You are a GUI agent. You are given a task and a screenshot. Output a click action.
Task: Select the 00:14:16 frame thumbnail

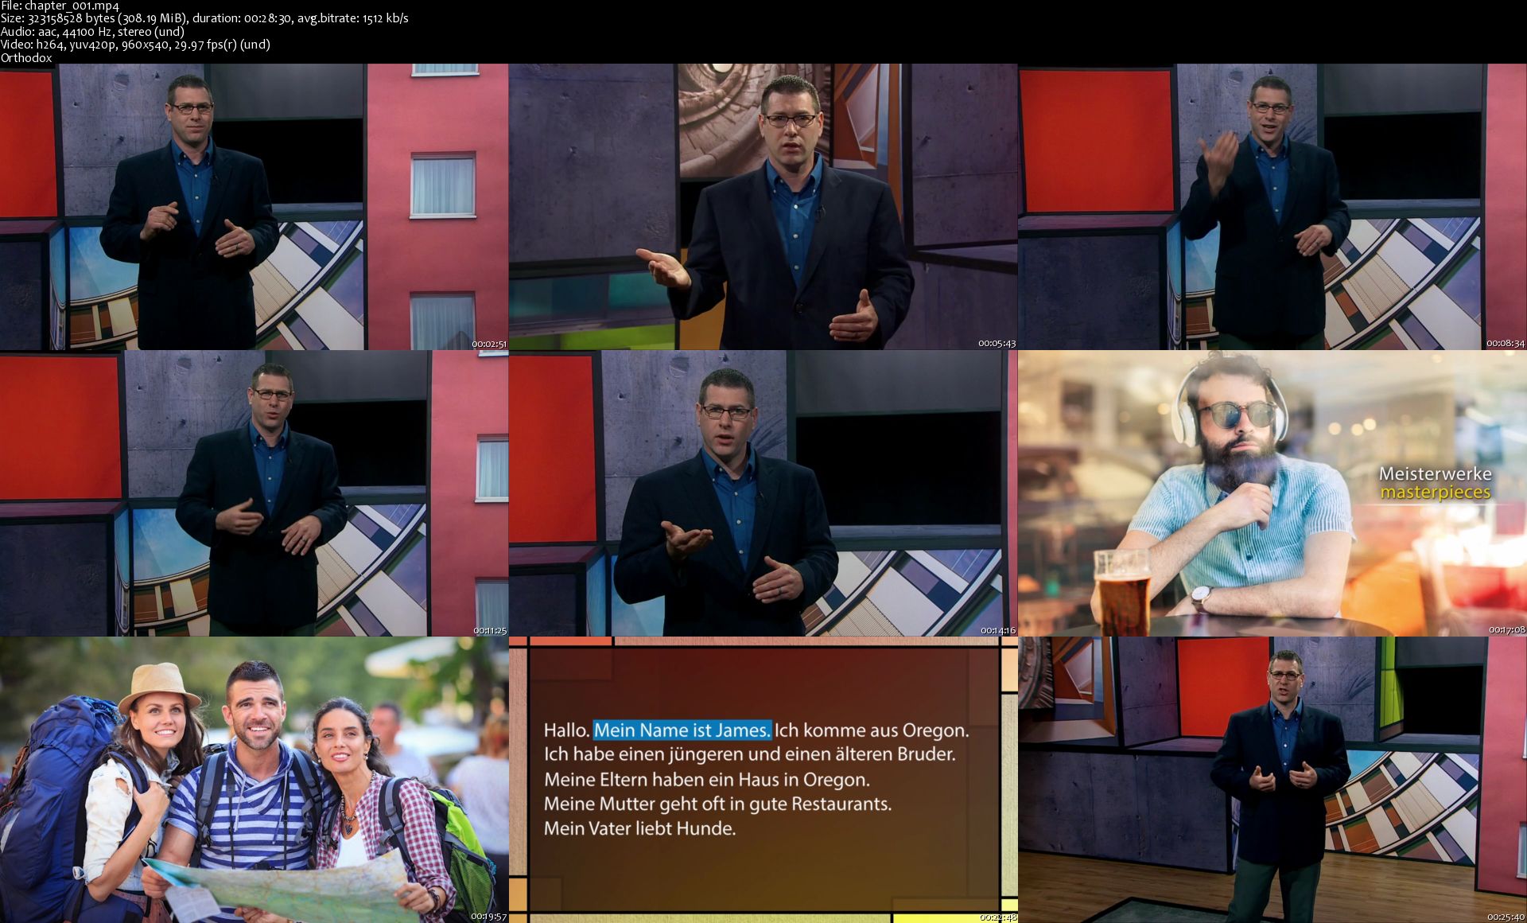[x=763, y=493]
